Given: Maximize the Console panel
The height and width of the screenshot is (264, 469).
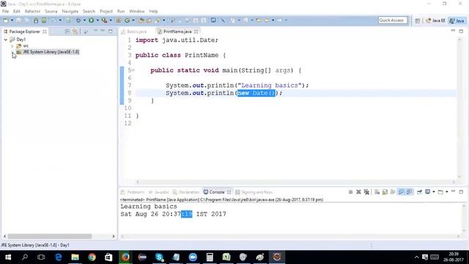Looking at the screenshot, I should coord(461,191).
